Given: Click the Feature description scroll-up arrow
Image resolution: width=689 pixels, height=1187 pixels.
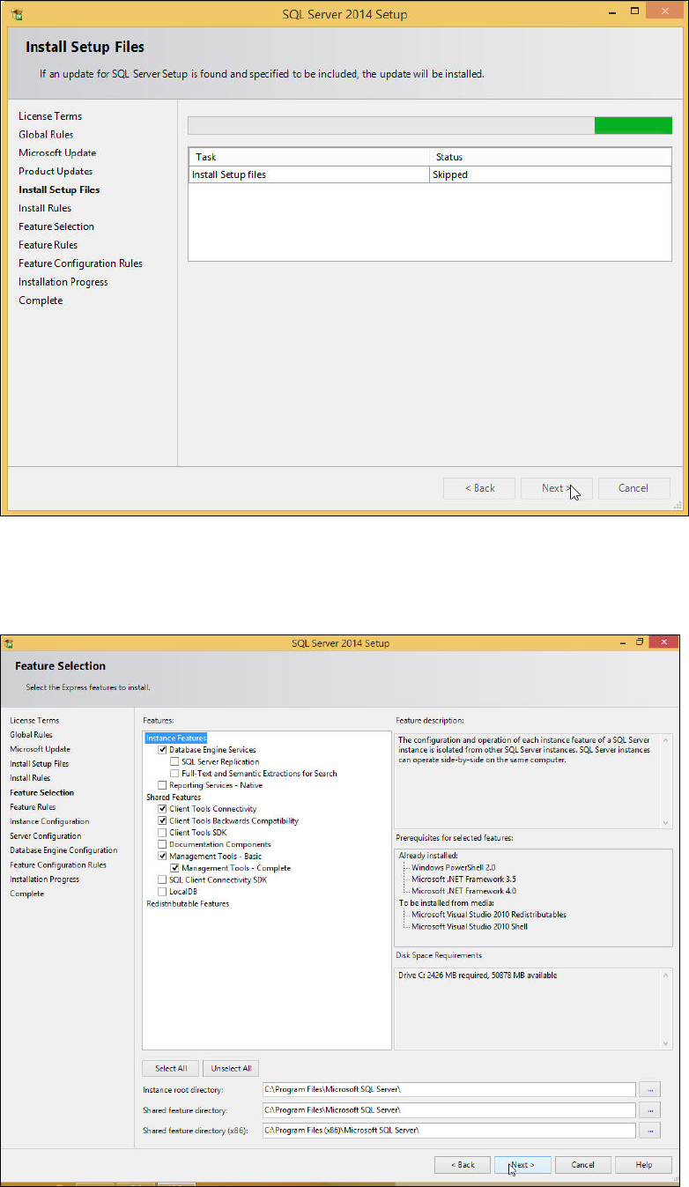Looking at the screenshot, I should click(666, 738).
